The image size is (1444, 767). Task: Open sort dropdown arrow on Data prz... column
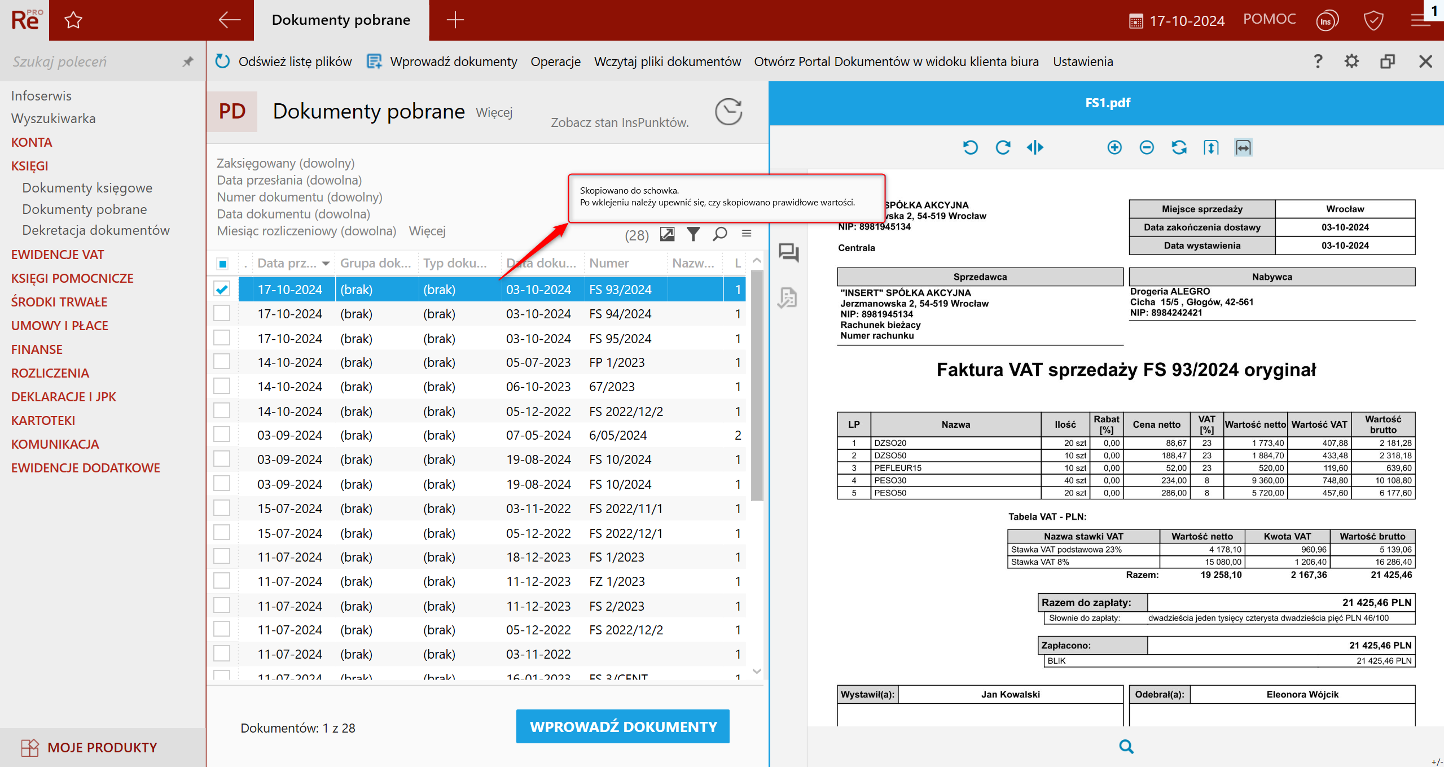pyautogui.click(x=326, y=264)
